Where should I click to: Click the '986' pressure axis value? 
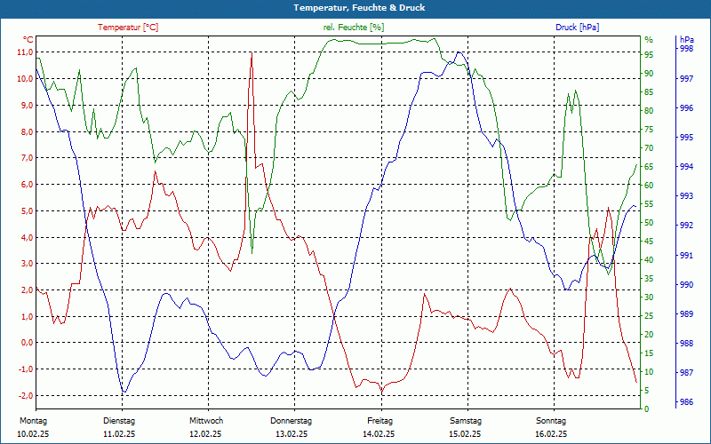[686, 402]
